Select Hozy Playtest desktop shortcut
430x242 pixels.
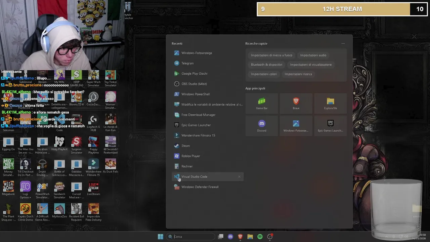59,144
